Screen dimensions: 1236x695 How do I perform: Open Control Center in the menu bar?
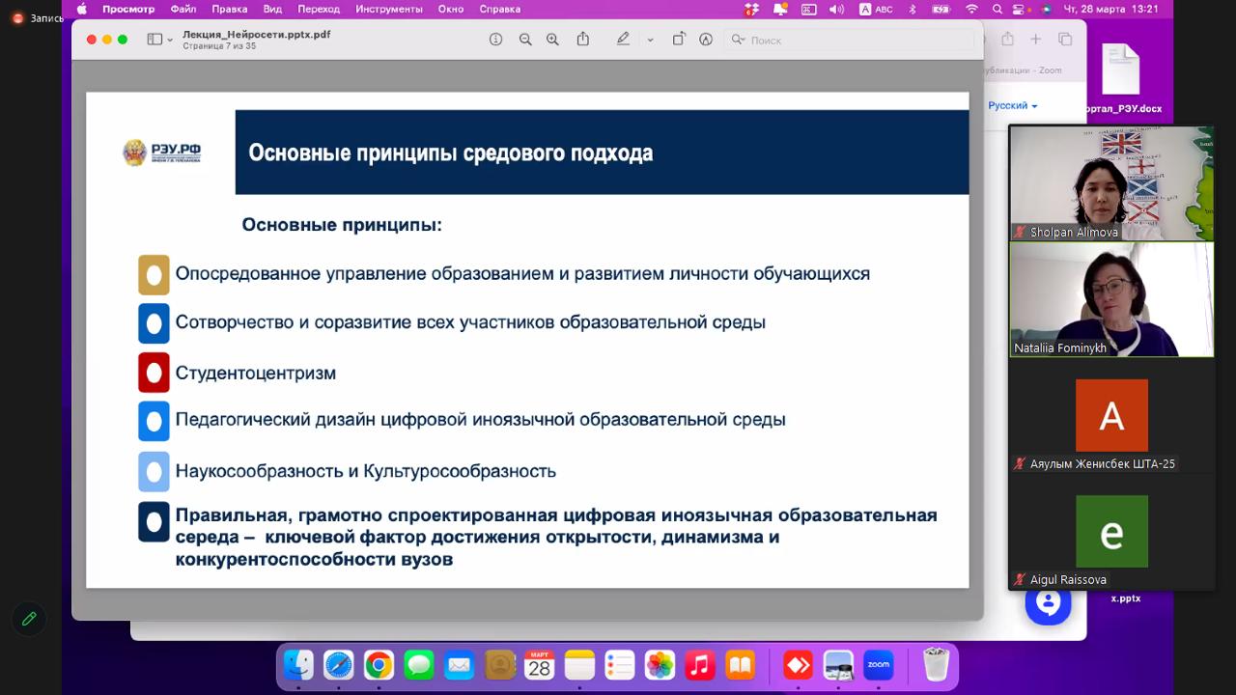click(1018, 9)
